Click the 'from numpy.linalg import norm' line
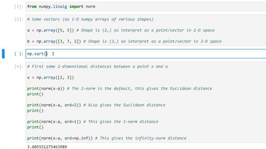Image resolution: width=266 pixels, height=149 pixels. click(61, 7)
